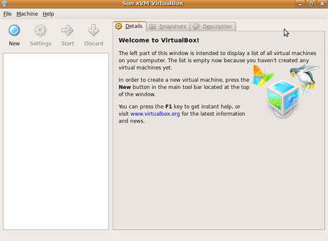Close the Sun xVM VirtualBox window
The width and height of the screenshot is (328, 241).
click(322, 4)
